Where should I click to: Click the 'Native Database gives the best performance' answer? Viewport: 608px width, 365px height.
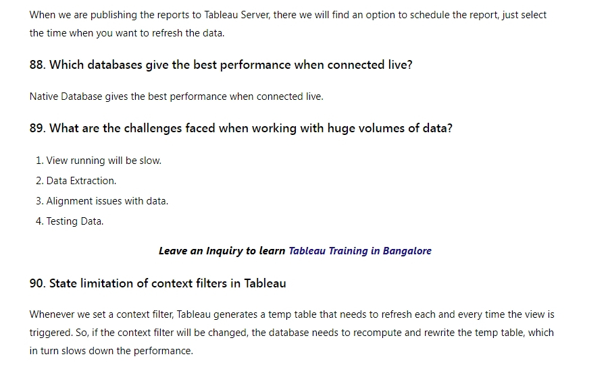pos(176,96)
